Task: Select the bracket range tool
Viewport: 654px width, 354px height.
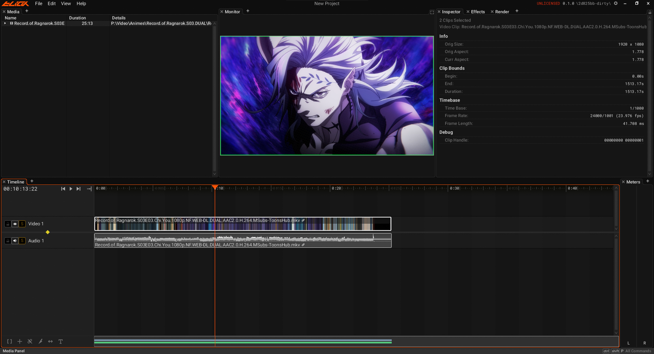Action: (x=10, y=341)
